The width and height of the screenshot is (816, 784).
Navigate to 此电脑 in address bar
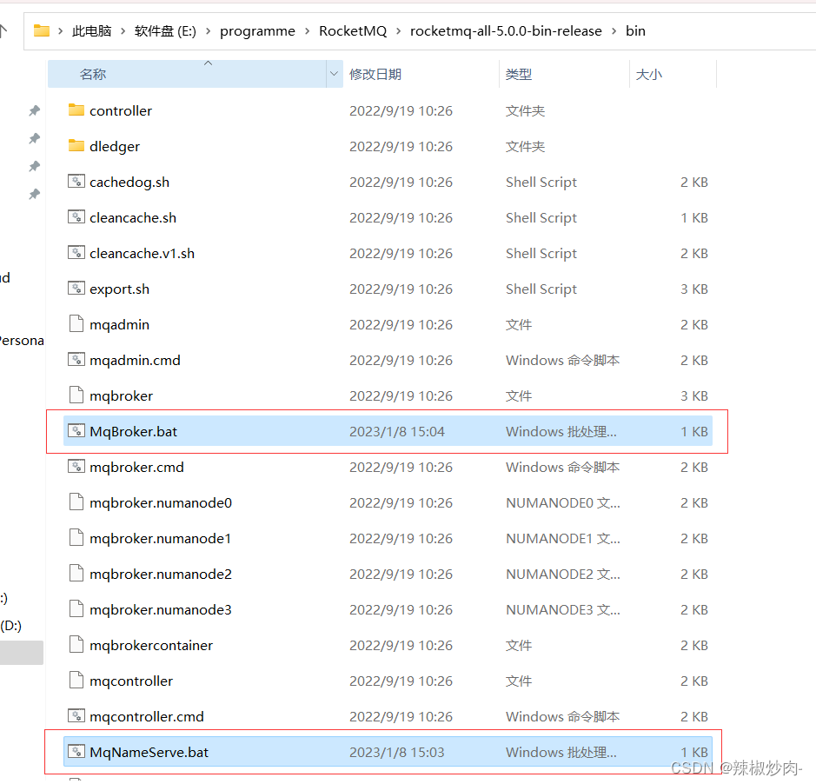91,31
